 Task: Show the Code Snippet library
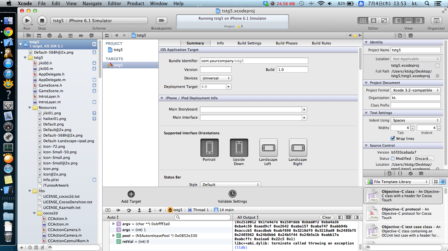(x=400, y=174)
